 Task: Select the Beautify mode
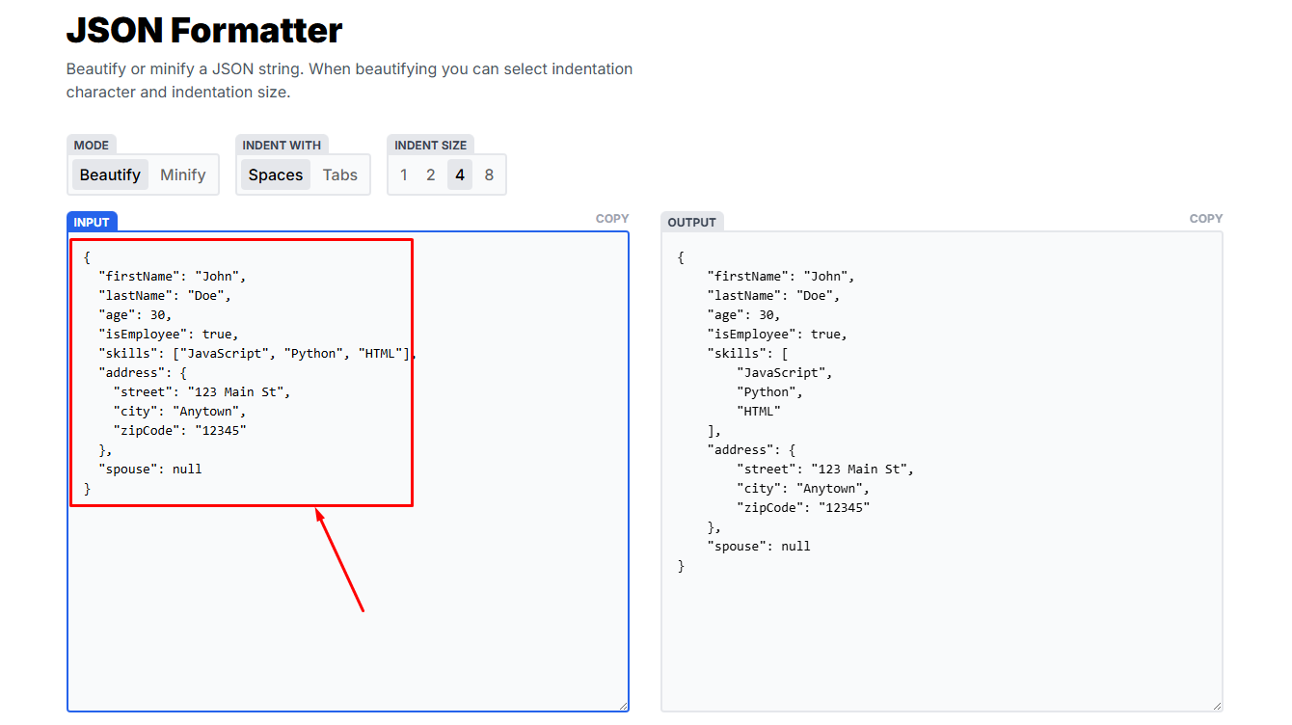[109, 175]
